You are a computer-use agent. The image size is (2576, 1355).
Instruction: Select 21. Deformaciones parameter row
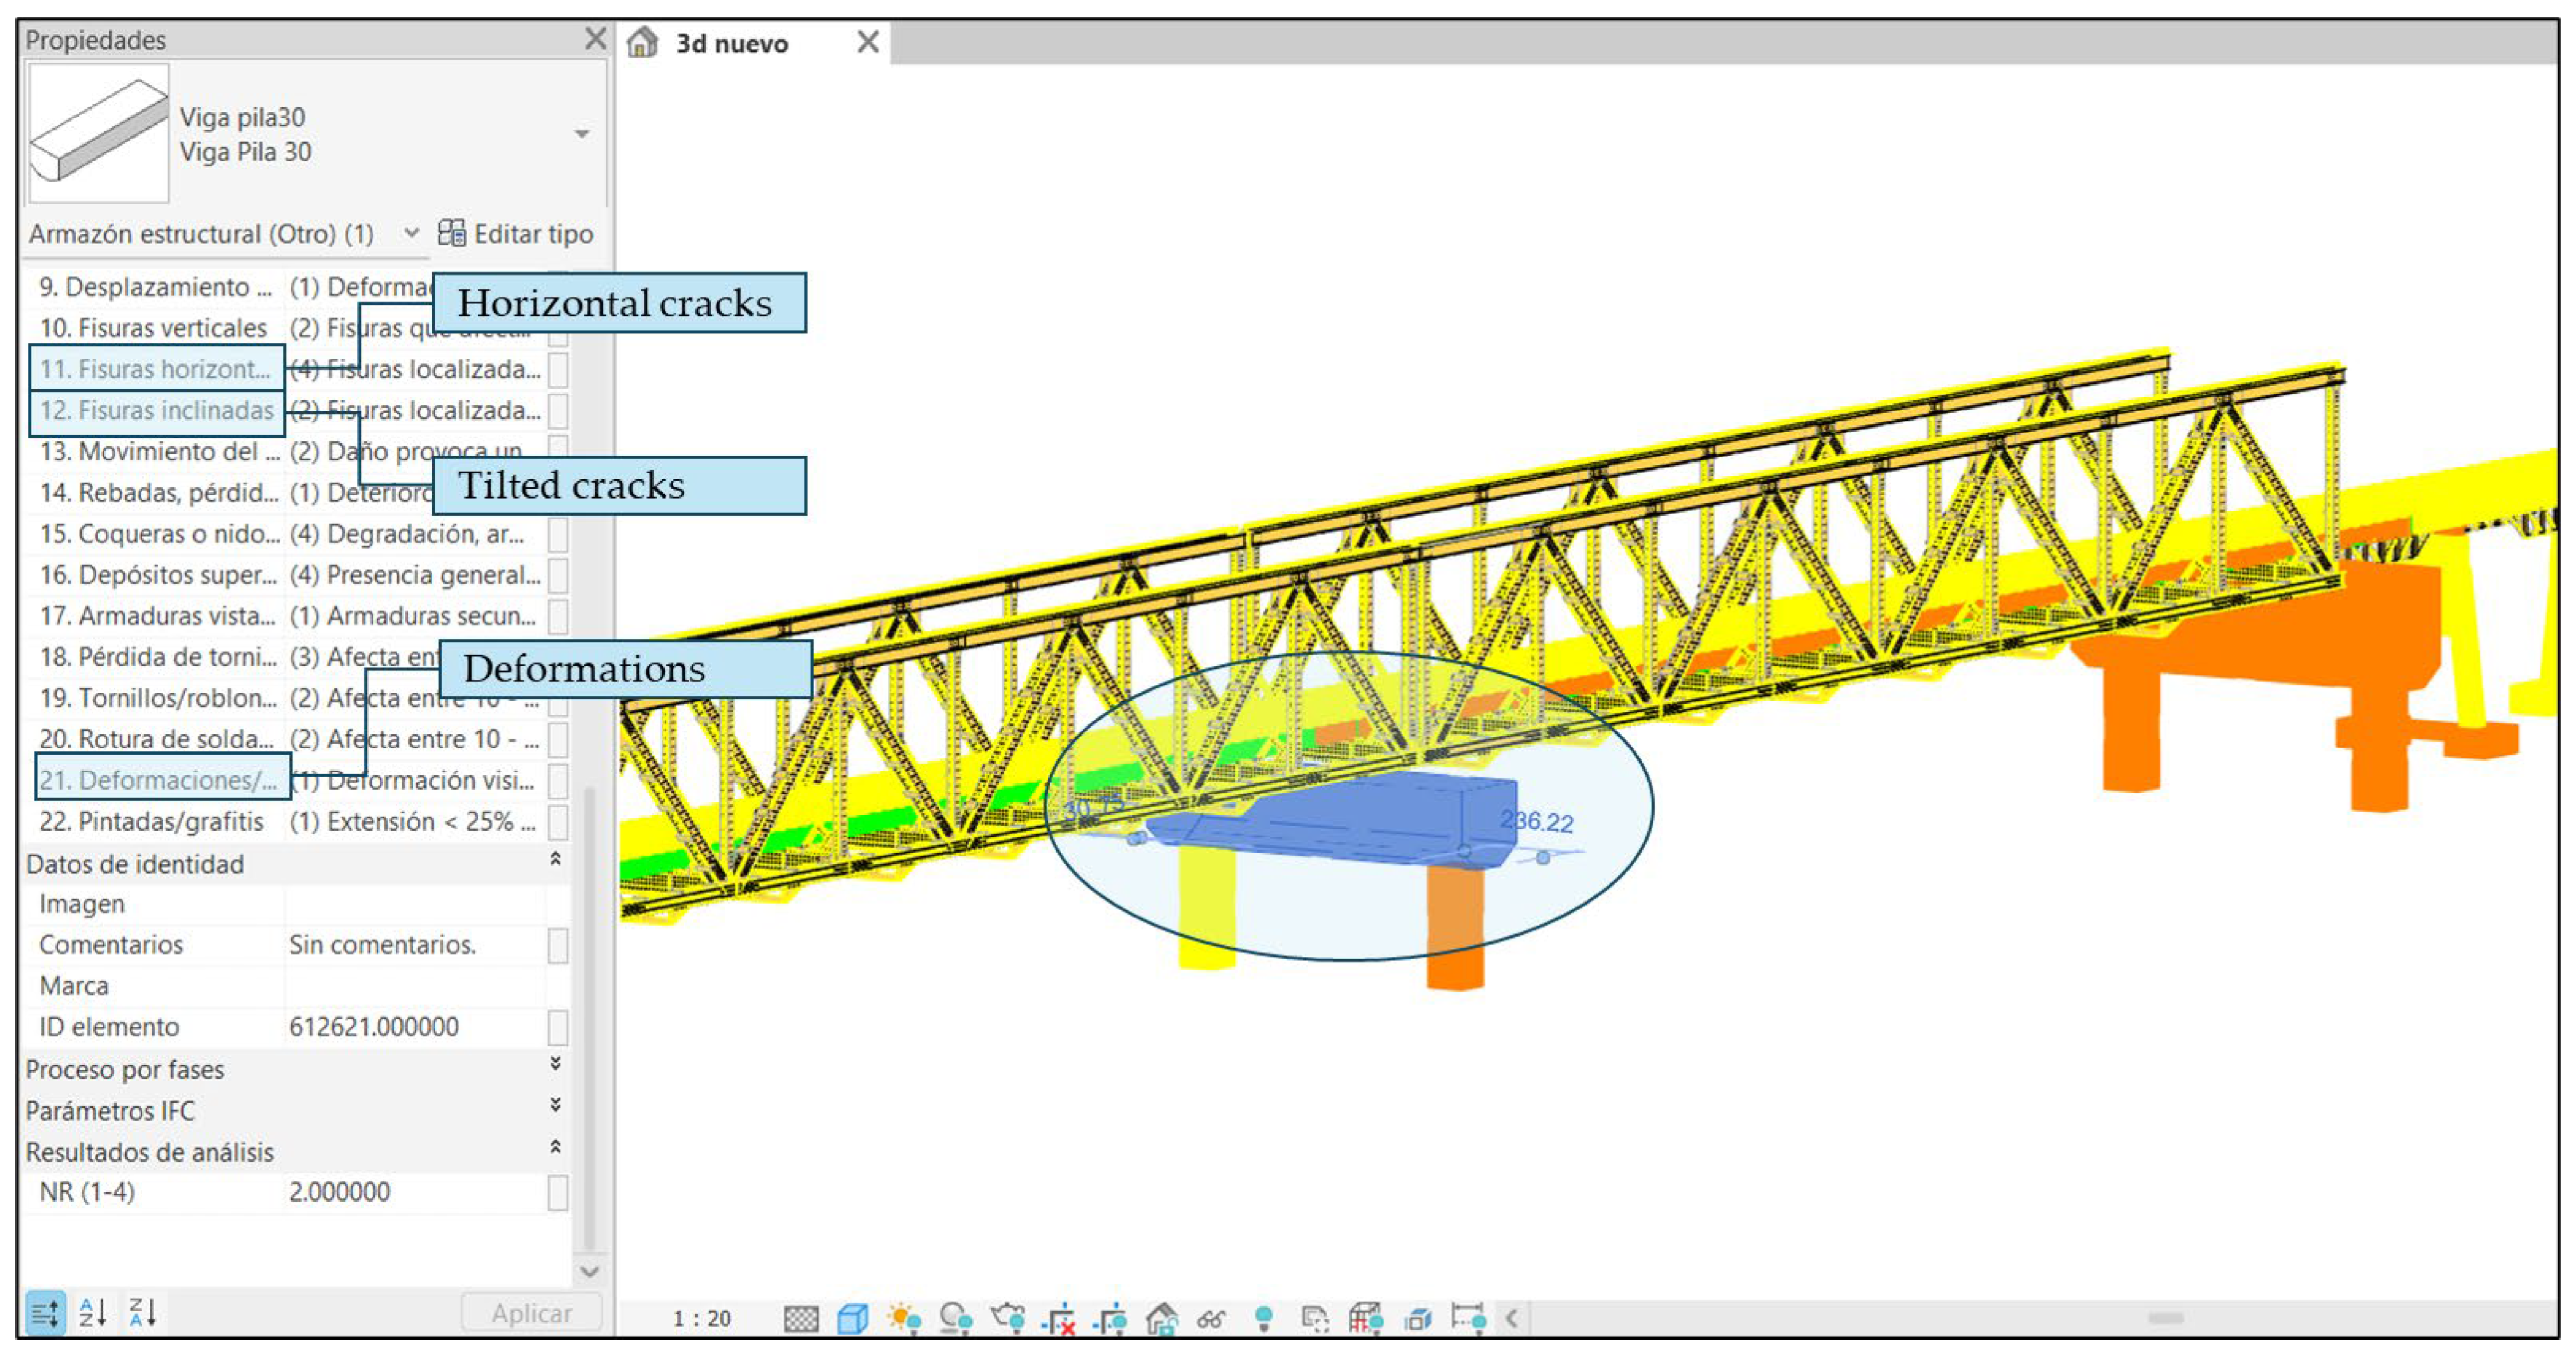click(160, 780)
